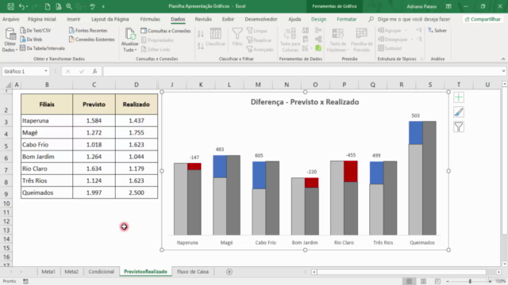This screenshot has width=508, height=285.
Task: Select cell containing Cabo Frio
Action: (47, 144)
